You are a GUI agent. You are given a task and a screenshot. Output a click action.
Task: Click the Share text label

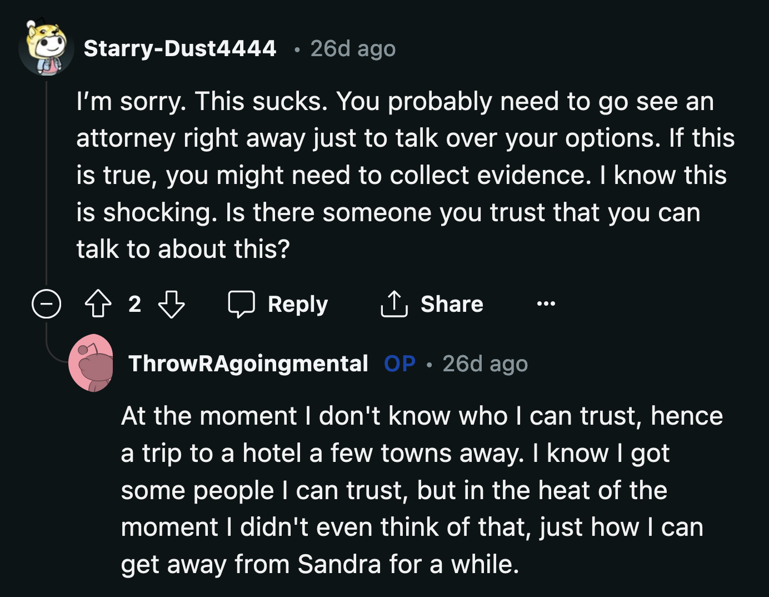pyautogui.click(x=452, y=304)
